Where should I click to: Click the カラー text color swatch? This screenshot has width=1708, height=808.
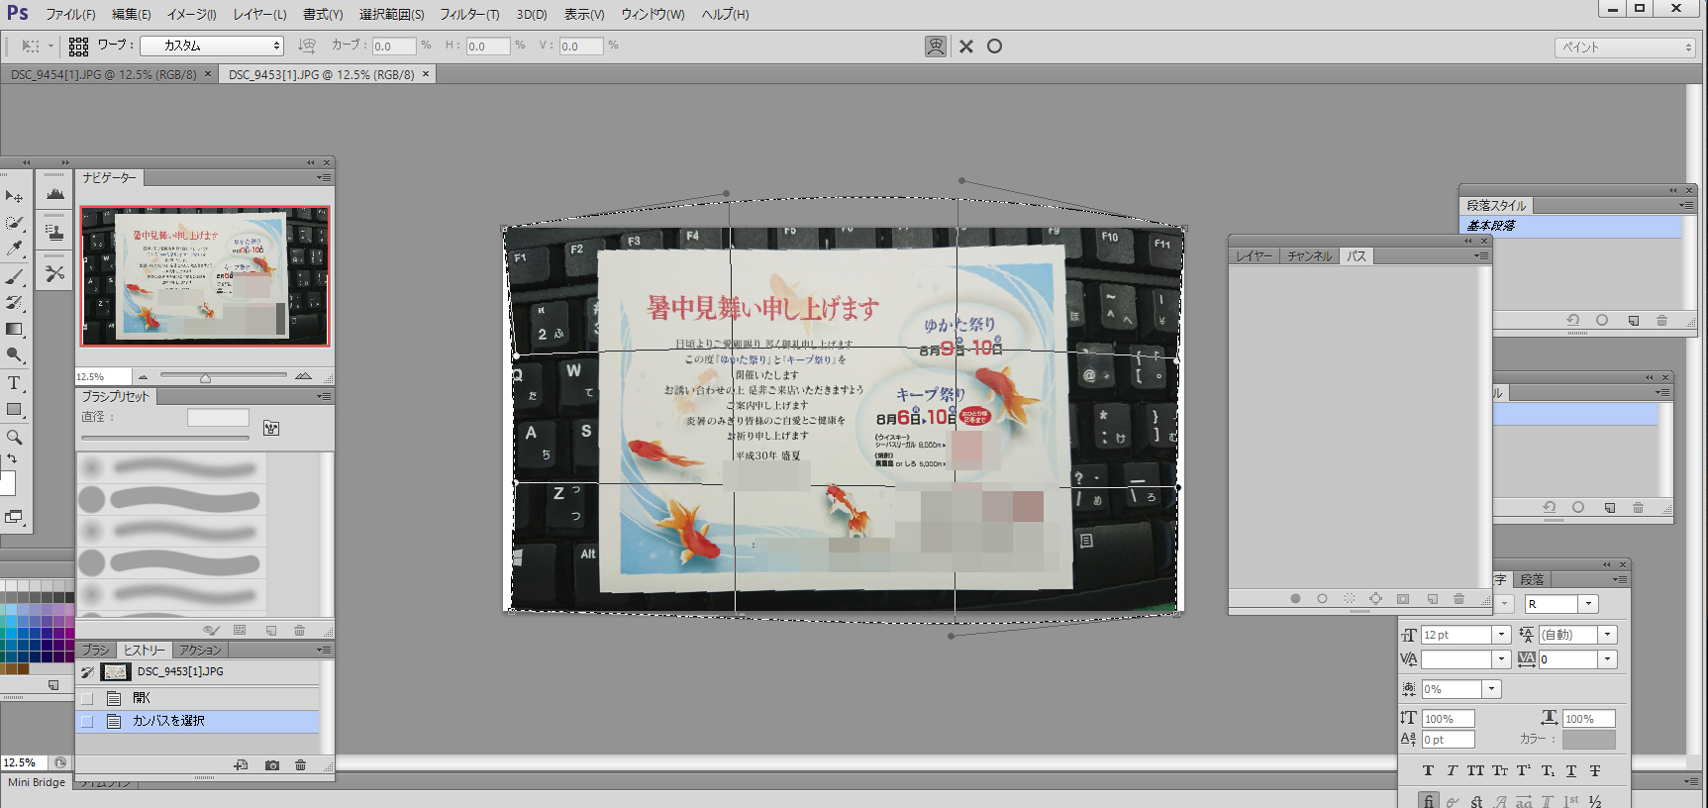(x=1588, y=740)
